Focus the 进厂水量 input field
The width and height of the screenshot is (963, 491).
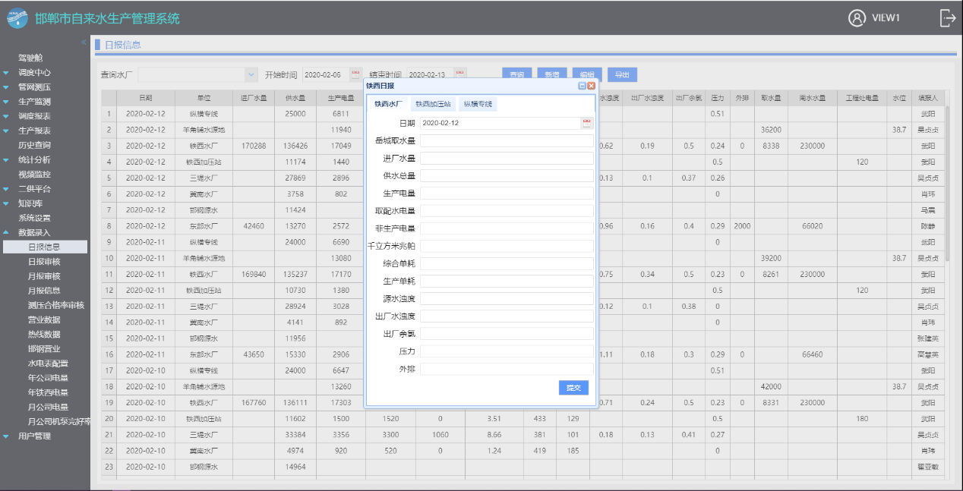tap(507, 158)
